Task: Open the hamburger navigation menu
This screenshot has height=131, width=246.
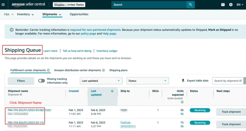Action: pos(4,5)
